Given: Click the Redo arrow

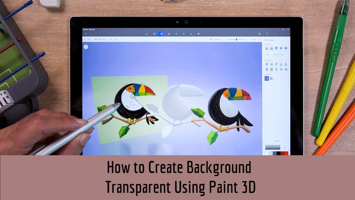Looking at the screenshot, I should tap(282, 34).
